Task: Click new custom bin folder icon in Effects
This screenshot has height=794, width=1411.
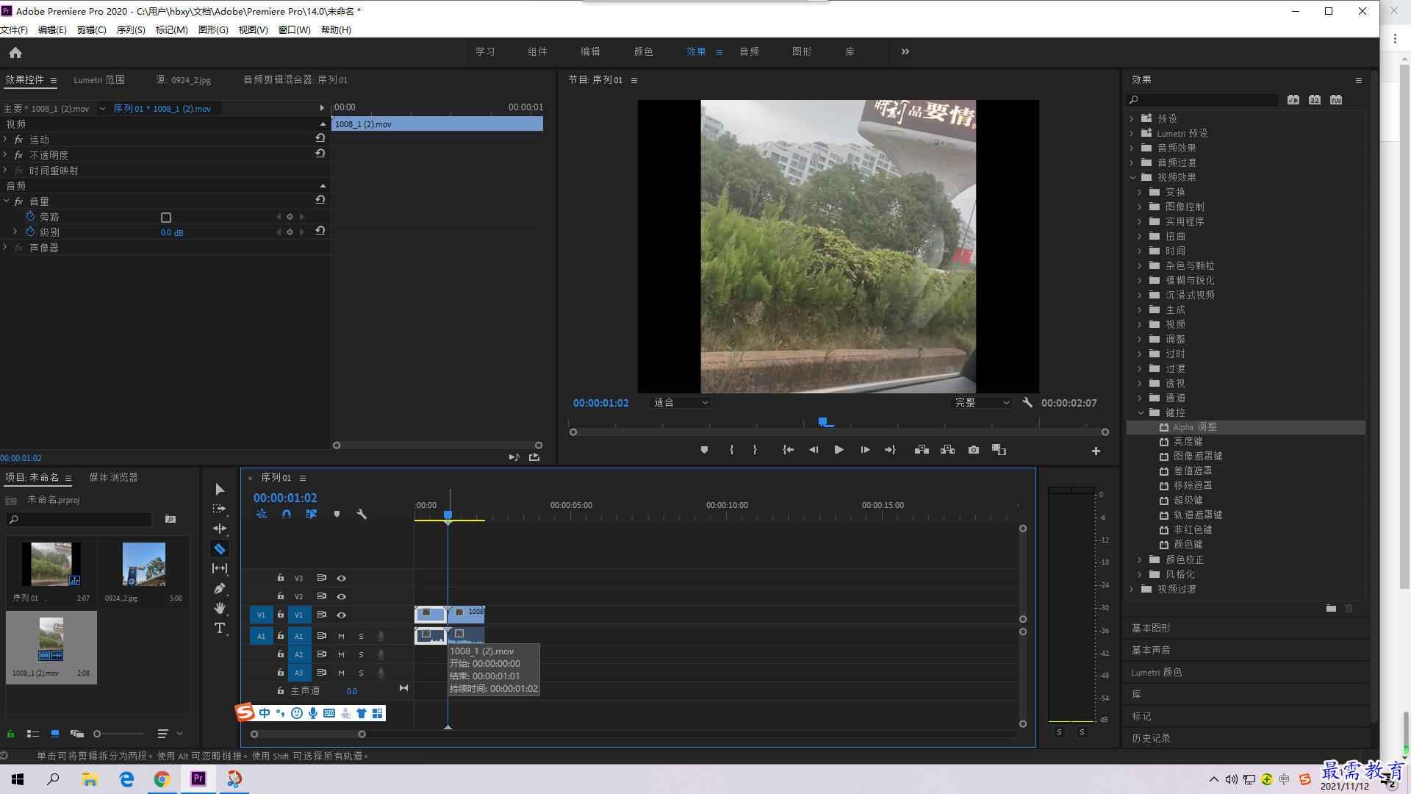Action: [1331, 608]
